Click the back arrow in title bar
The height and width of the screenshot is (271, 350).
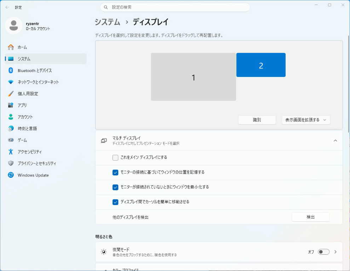tap(7, 7)
